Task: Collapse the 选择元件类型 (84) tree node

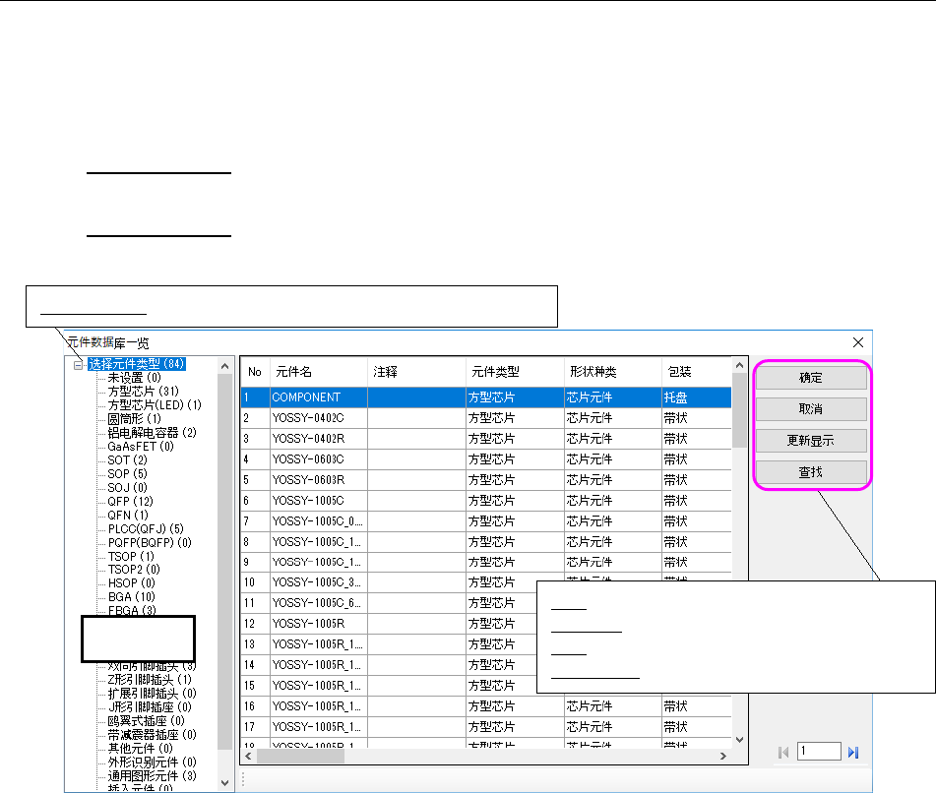Action: pyautogui.click(x=78, y=365)
